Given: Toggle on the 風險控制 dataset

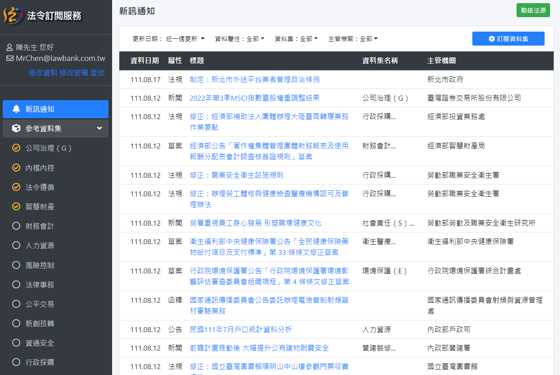Looking at the screenshot, I should tap(16, 265).
